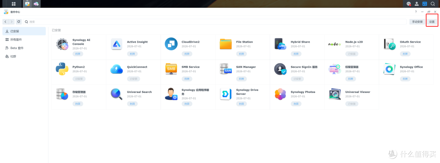
Task: Click the Universal Viewer package icon
Action: click(x=334, y=94)
